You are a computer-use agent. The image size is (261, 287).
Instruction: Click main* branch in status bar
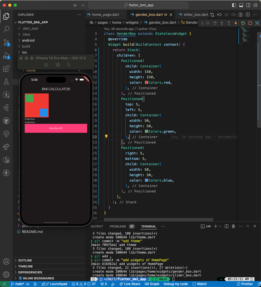coord(18,284)
